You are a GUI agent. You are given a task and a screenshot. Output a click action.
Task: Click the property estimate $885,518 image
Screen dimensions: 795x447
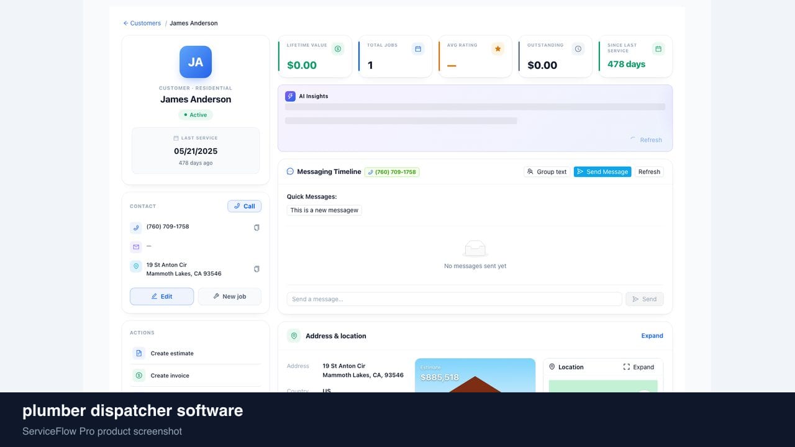475,375
